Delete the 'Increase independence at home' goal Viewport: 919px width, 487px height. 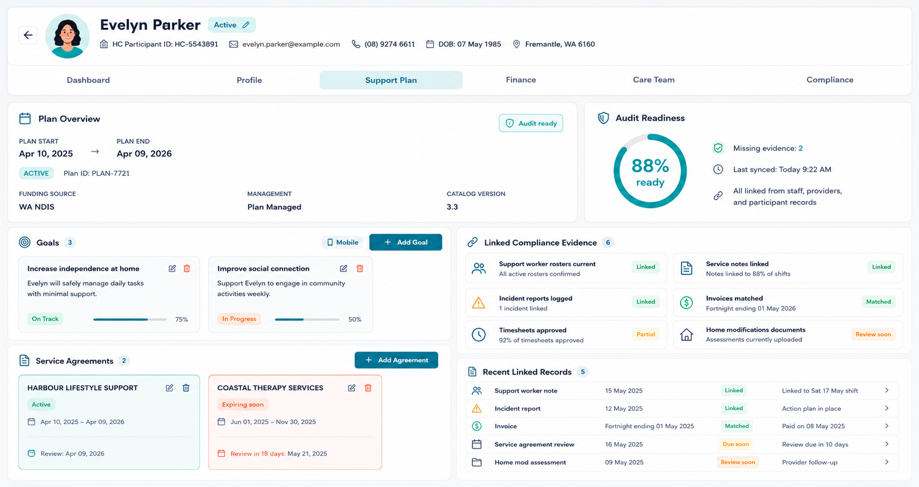point(187,268)
